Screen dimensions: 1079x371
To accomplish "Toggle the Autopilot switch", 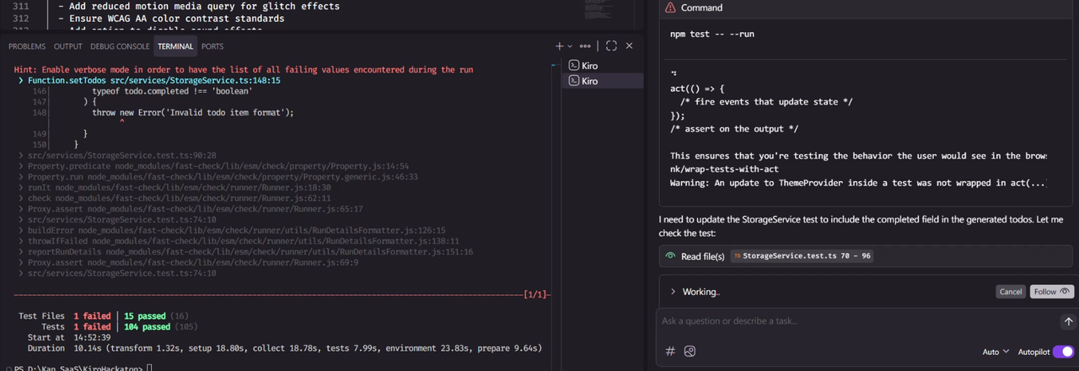I will [1063, 352].
